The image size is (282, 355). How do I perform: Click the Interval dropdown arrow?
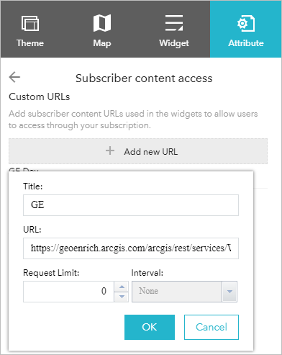click(229, 292)
